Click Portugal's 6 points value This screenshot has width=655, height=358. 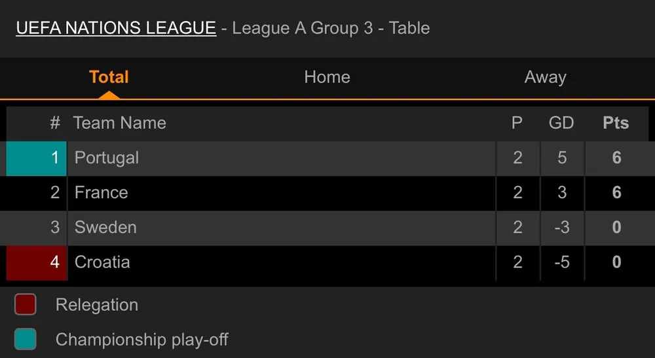pos(616,158)
